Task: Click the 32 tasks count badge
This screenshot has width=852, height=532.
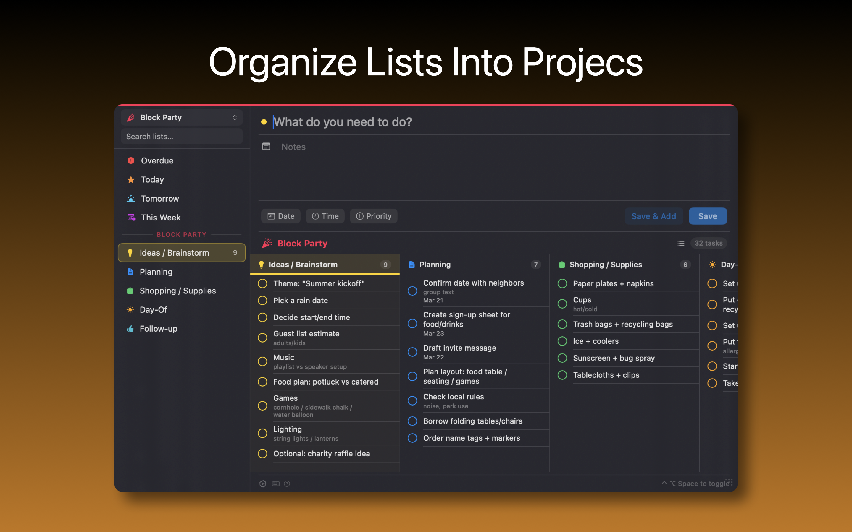Action: click(x=708, y=243)
